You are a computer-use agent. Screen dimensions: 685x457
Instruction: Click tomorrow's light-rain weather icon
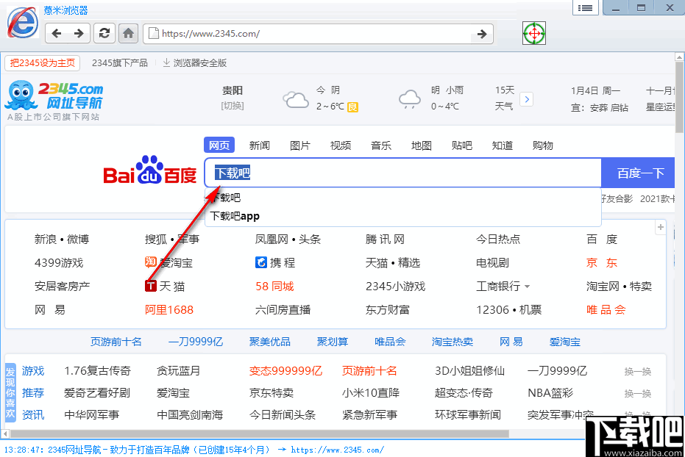(410, 99)
